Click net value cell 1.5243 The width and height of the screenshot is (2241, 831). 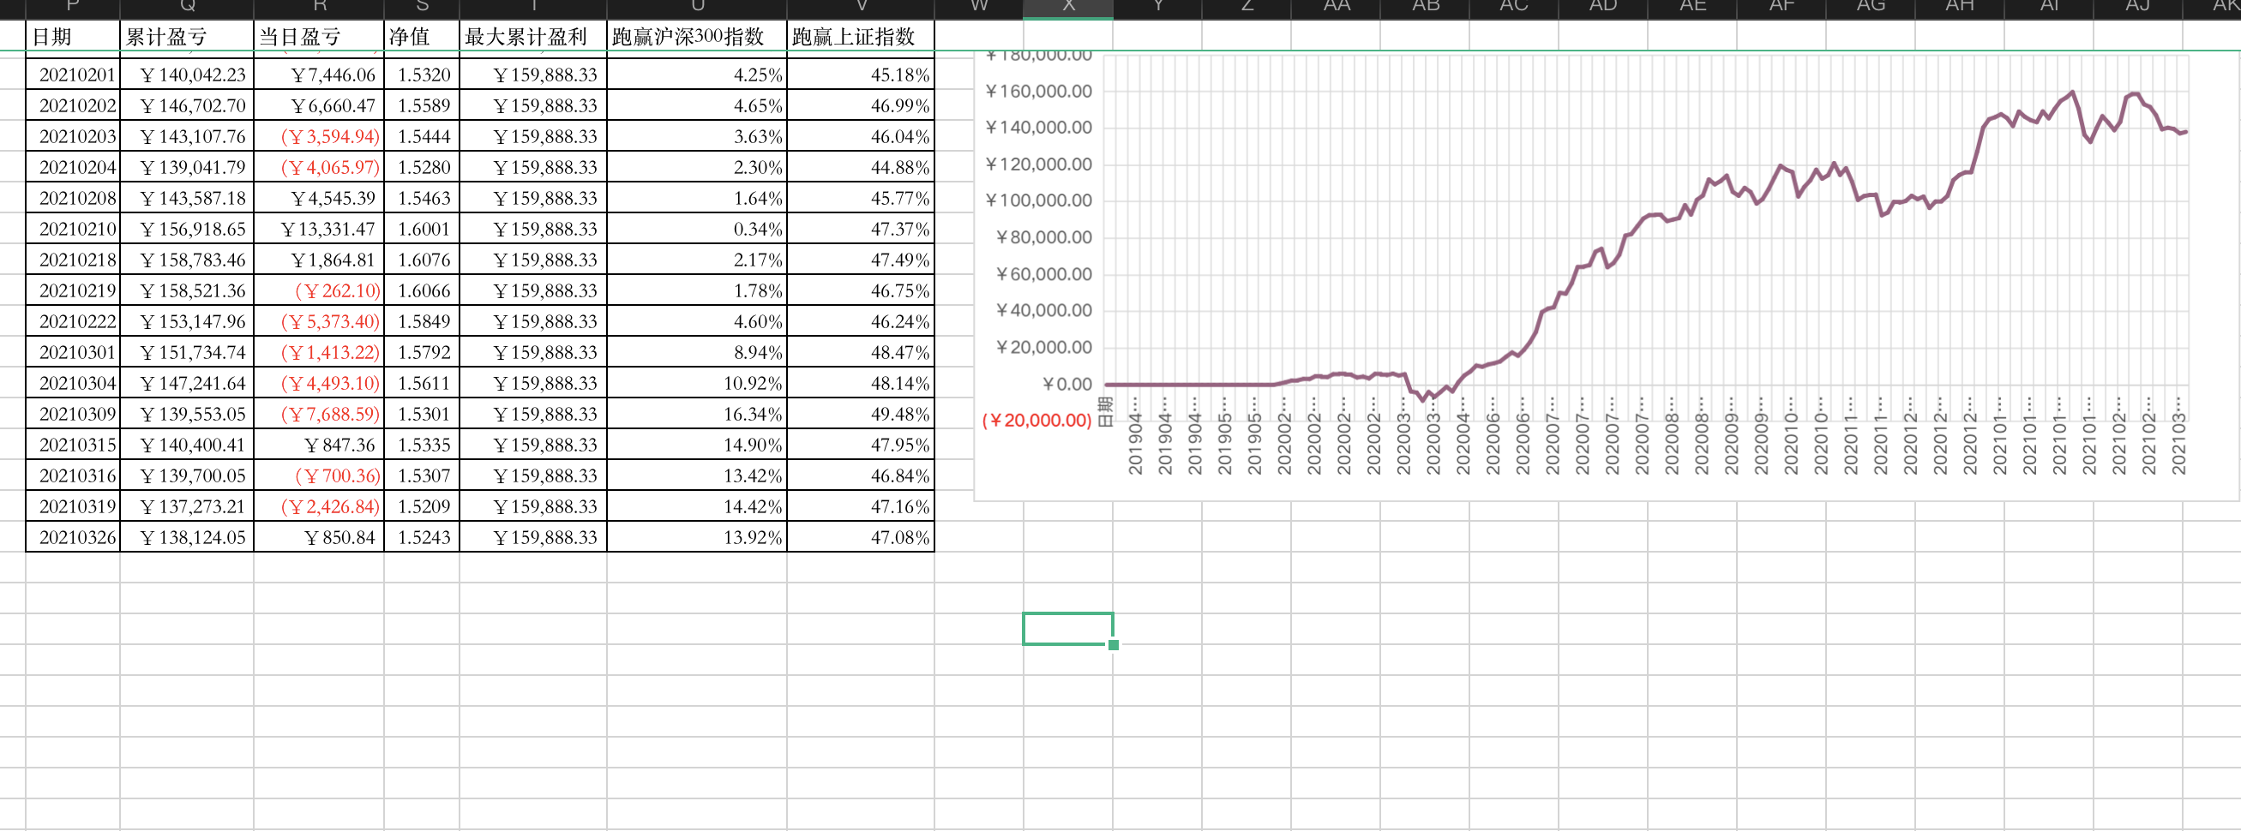(x=422, y=538)
